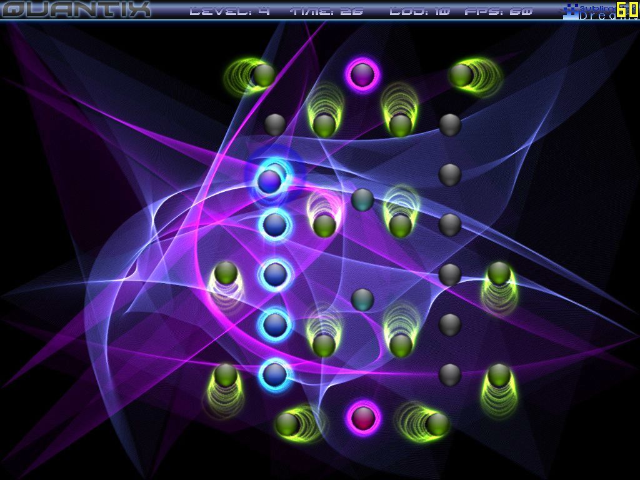Click the upper teal orb between green orbs

pos(362,199)
